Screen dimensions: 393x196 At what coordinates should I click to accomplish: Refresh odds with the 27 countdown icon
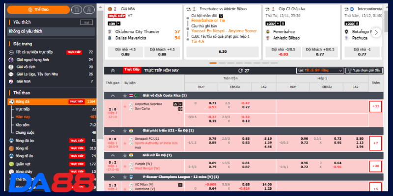(x=240, y=71)
